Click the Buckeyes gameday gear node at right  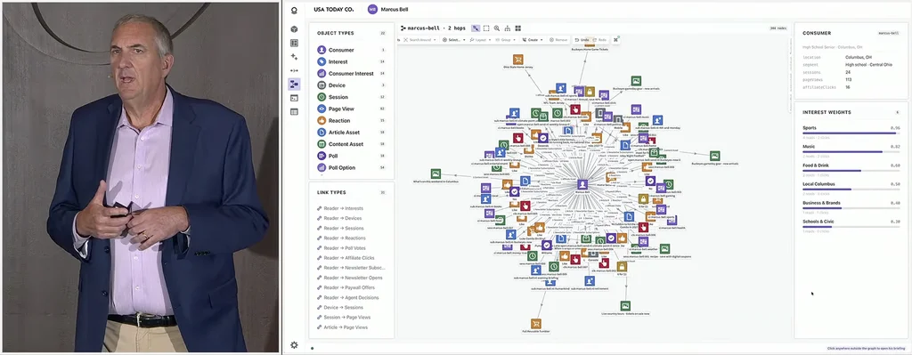coord(715,156)
